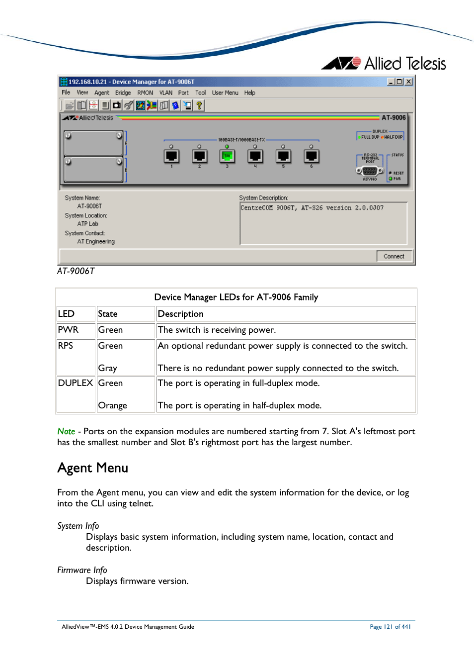Screen dimensions: 474x672
Task: Open the View menu
Action: coord(82,93)
